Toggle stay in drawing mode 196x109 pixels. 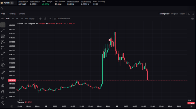tap(3, 92)
